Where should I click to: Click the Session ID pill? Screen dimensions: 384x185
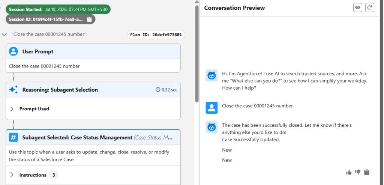51,19
